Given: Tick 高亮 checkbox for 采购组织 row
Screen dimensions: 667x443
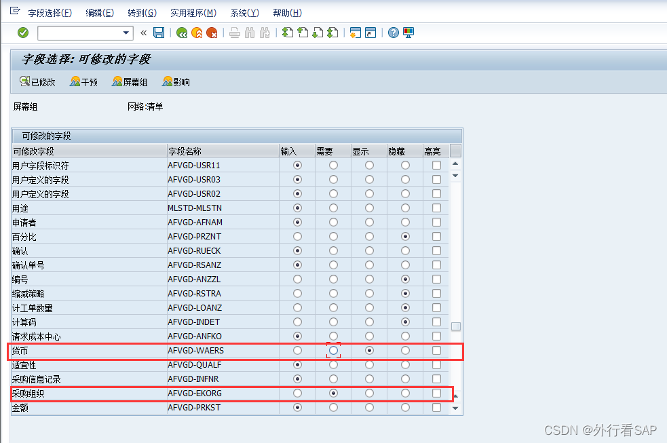Looking at the screenshot, I should coord(436,393).
